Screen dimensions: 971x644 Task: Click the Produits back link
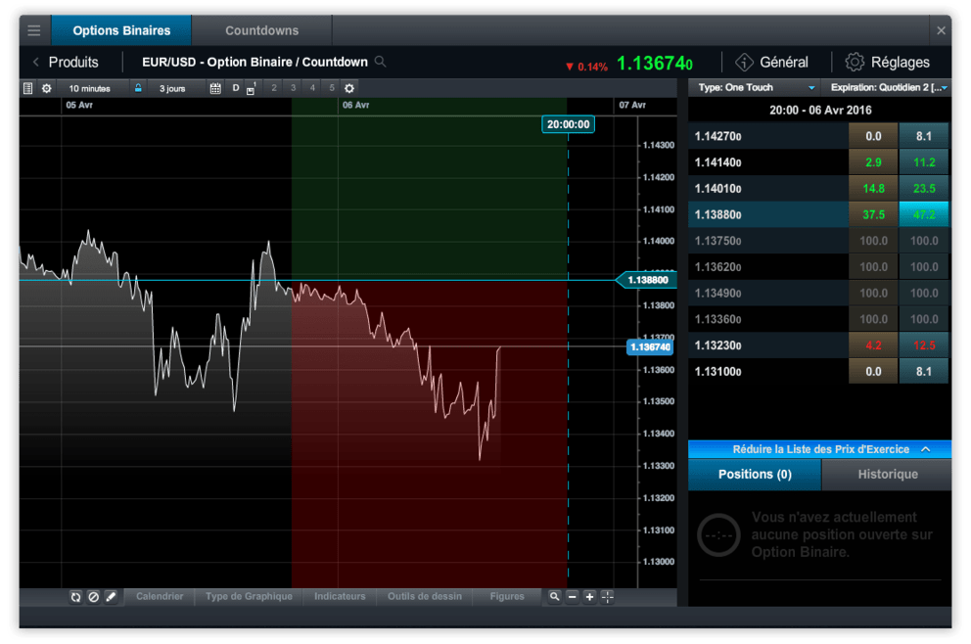pos(73,62)
